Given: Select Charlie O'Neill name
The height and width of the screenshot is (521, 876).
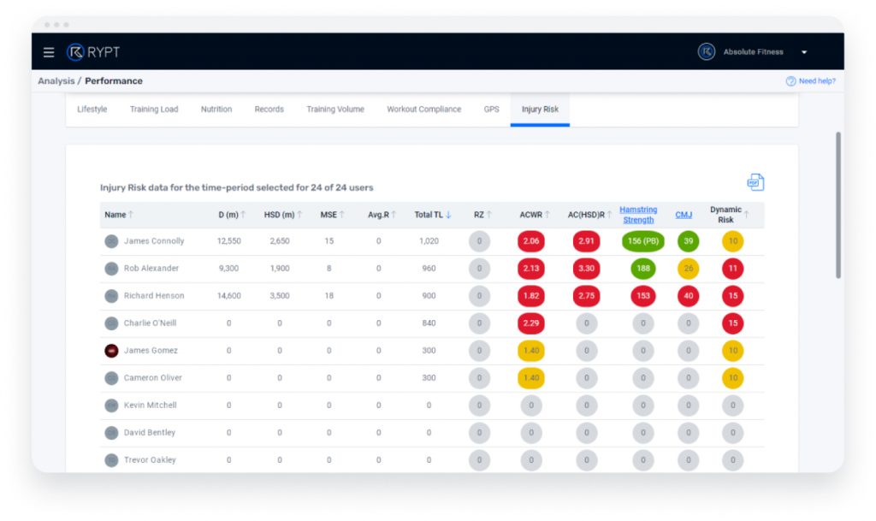Looking at the screenshot, I should coord(151,323).
